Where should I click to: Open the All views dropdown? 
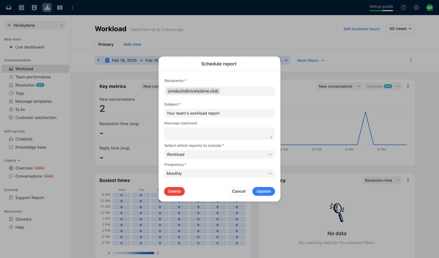tap(401, 29)
